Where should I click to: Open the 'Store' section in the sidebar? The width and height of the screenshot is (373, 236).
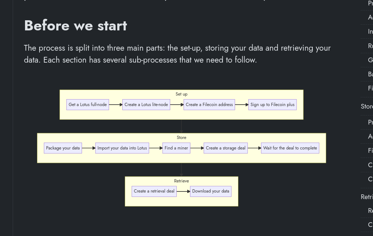(367, 106)
